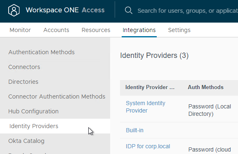Open the IDP for corp.local link

coord(148,146)
